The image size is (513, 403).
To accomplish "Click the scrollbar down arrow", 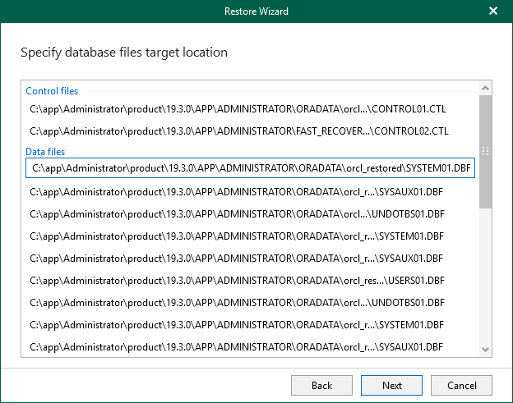I will coord(485,350).
